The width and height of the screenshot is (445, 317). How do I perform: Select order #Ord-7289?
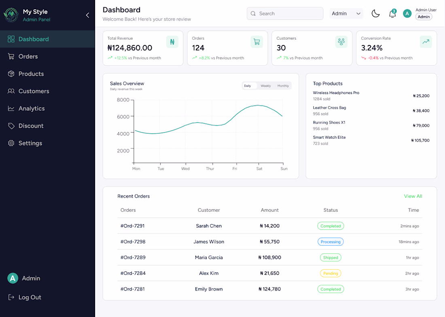(x=133, y=257)
